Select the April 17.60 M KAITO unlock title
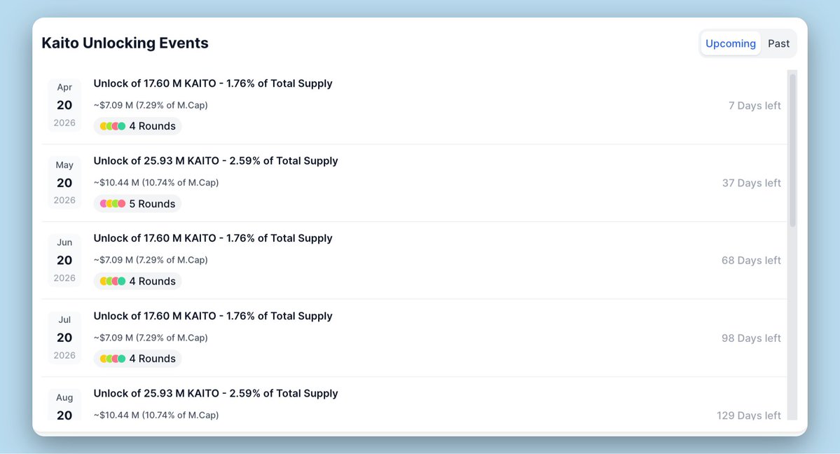840x454 pixels. click(x=213, y=83)
